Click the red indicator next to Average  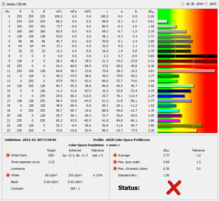click(115, 155)
